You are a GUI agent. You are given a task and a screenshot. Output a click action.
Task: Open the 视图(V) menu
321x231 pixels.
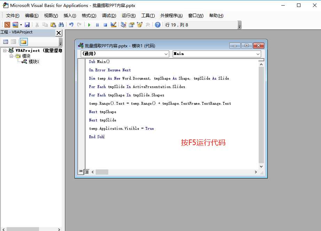[51, 16]
